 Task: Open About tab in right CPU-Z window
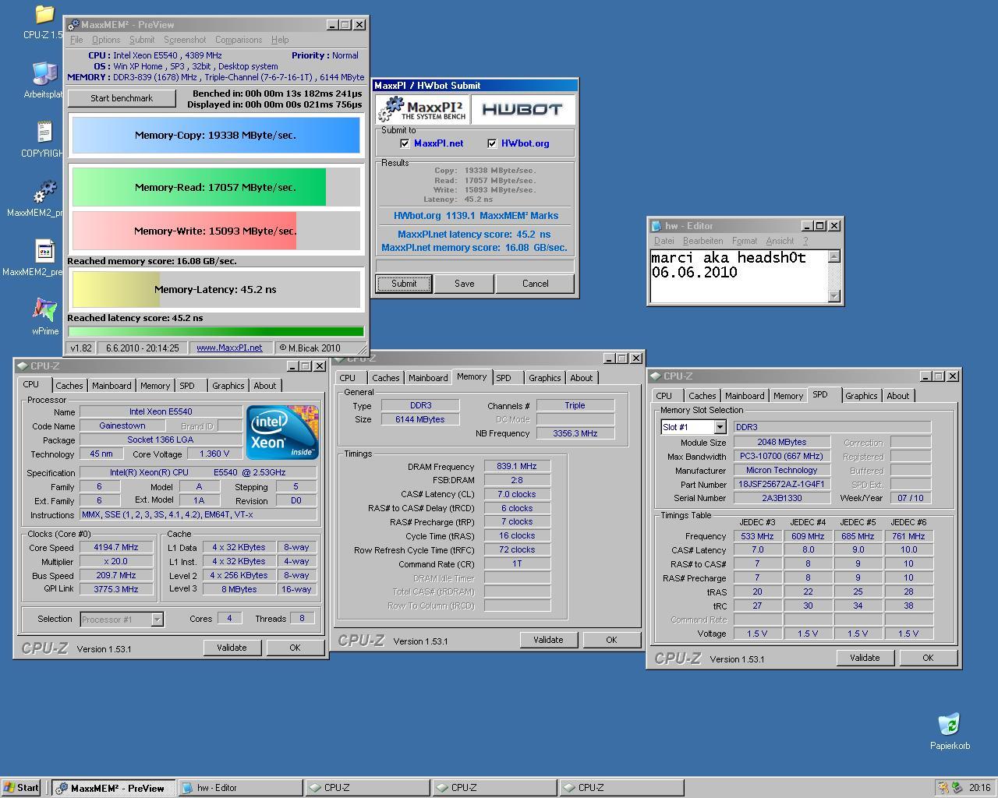point(897,396)
